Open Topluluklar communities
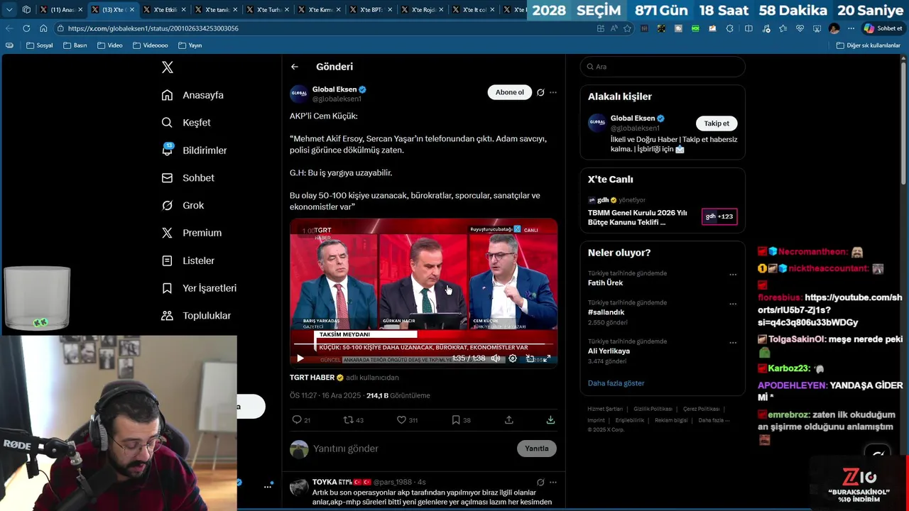The image size is (909, 511). 196,316
